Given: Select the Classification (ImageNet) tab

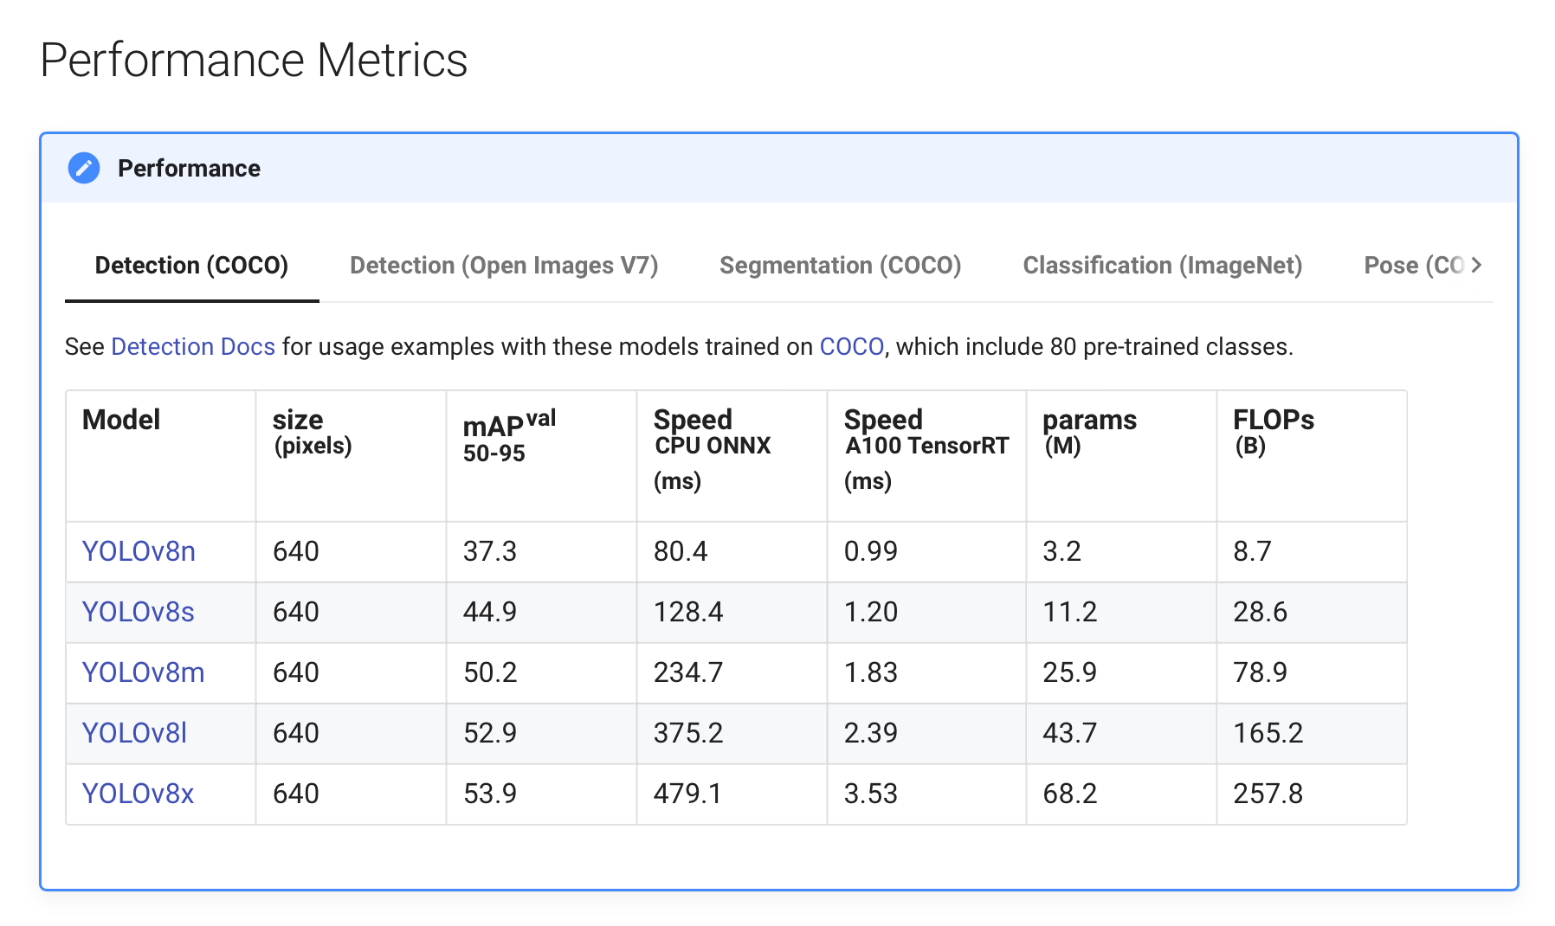Looking at the screenshot, I should tap(1162, 266).
